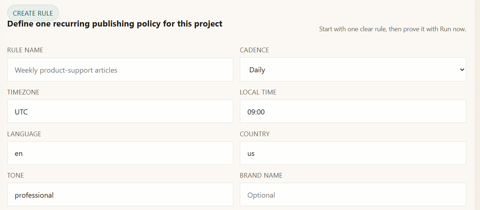
Task: Click the Language field containing en
Action: tap(120, 153)
